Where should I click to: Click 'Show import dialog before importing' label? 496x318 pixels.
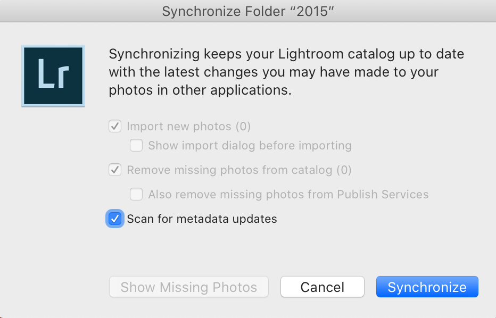pos(250,145)
